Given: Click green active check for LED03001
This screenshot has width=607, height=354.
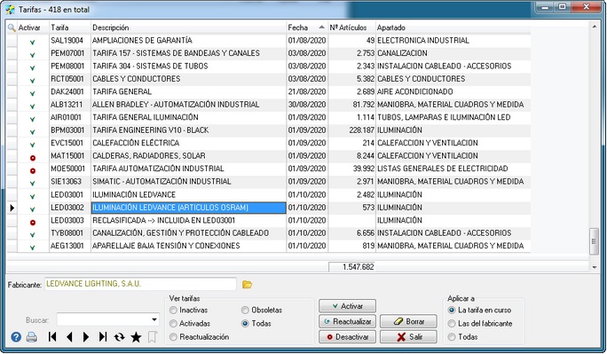Looking at the screenshot, I should 33,197.
